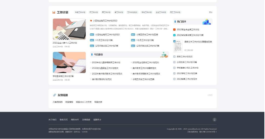Click the blue doc badge before 小班五月份工作计划五篇
This screenshot has height=139, width=265.
point(133,35)
